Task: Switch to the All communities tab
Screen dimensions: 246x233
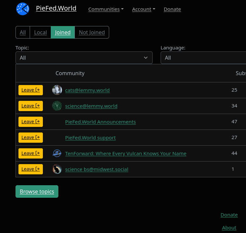Action: pyautogui.click(x=23, y=32)
